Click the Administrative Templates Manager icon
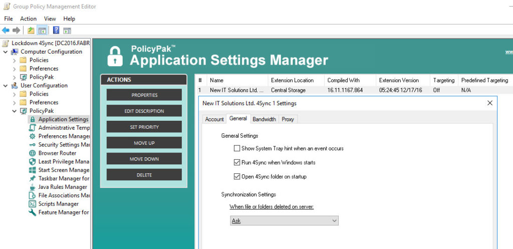Screen dimensions: 513x249 tap(32, 128)
